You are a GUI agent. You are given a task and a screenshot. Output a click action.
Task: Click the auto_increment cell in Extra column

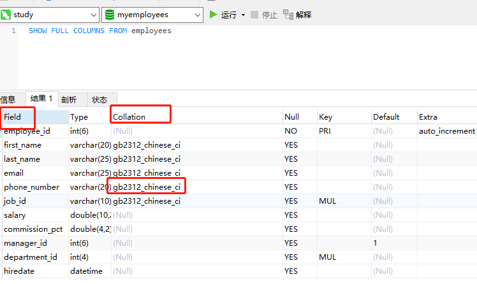click(x=446, y=131)
